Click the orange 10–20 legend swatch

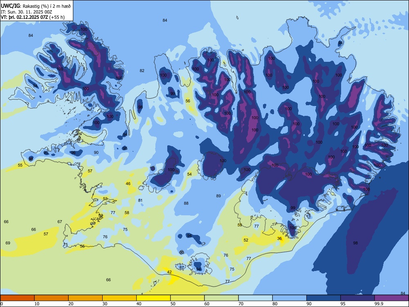coord(52,298)
